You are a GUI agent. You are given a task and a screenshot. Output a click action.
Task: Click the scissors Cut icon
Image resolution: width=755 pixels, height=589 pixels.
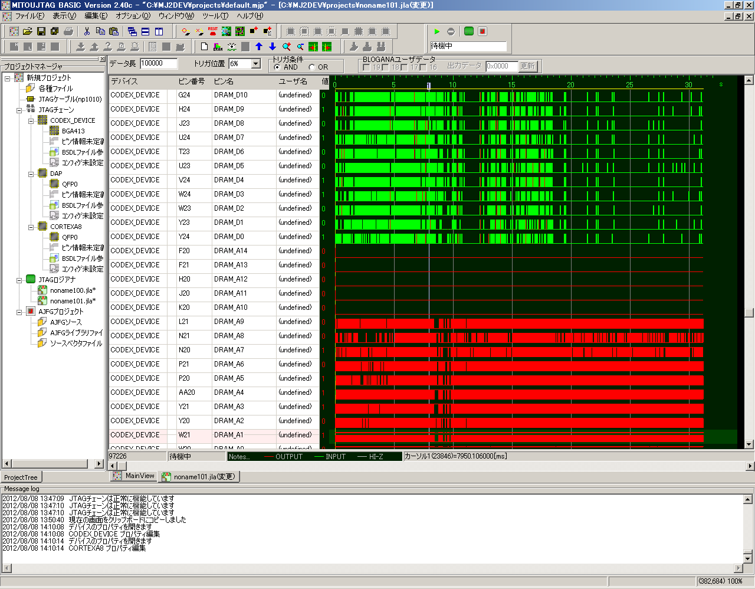click(87, 31)
